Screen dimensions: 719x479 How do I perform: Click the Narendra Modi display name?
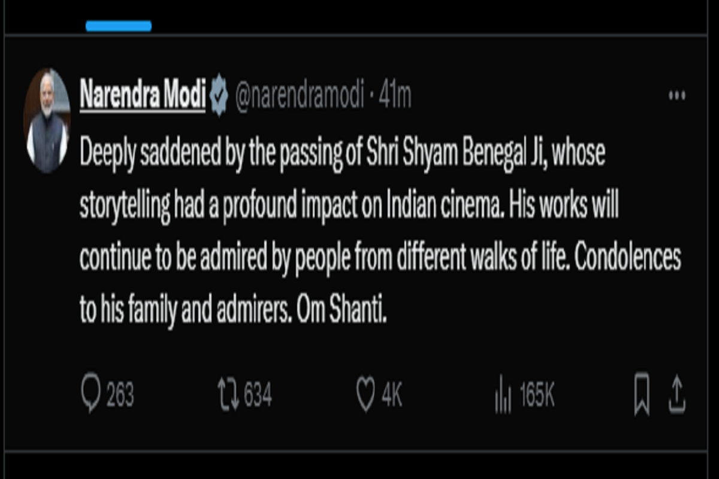pos(143,95)
